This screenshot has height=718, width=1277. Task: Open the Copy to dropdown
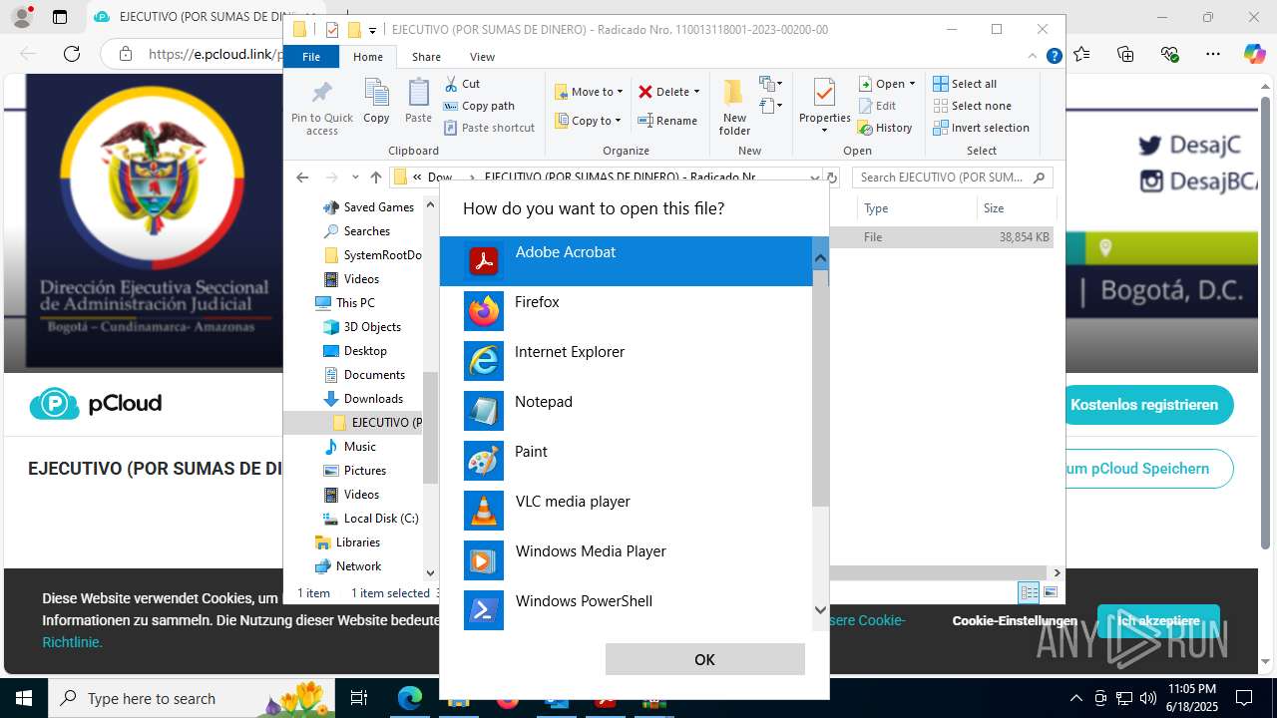[x=588, y=121]
